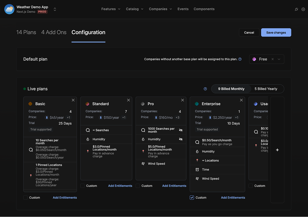Click the plug integration icon in header
Image resolution: width=308 pixels, height=217 pixels.
pos(296,9)
